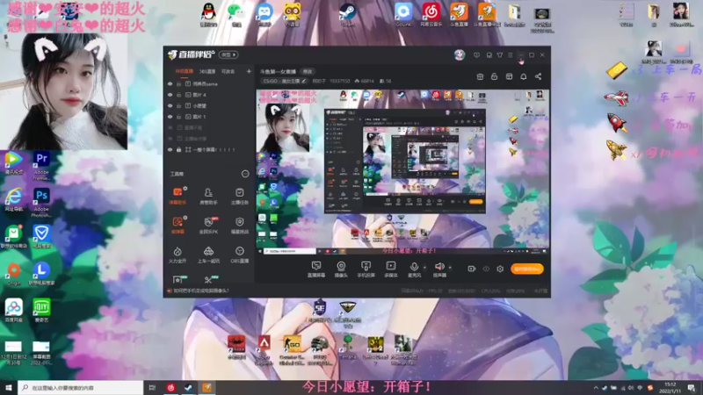This screenshot has height=395, width=703.
Task: Edit CS:GO category selector
Action: click(285, 81)
